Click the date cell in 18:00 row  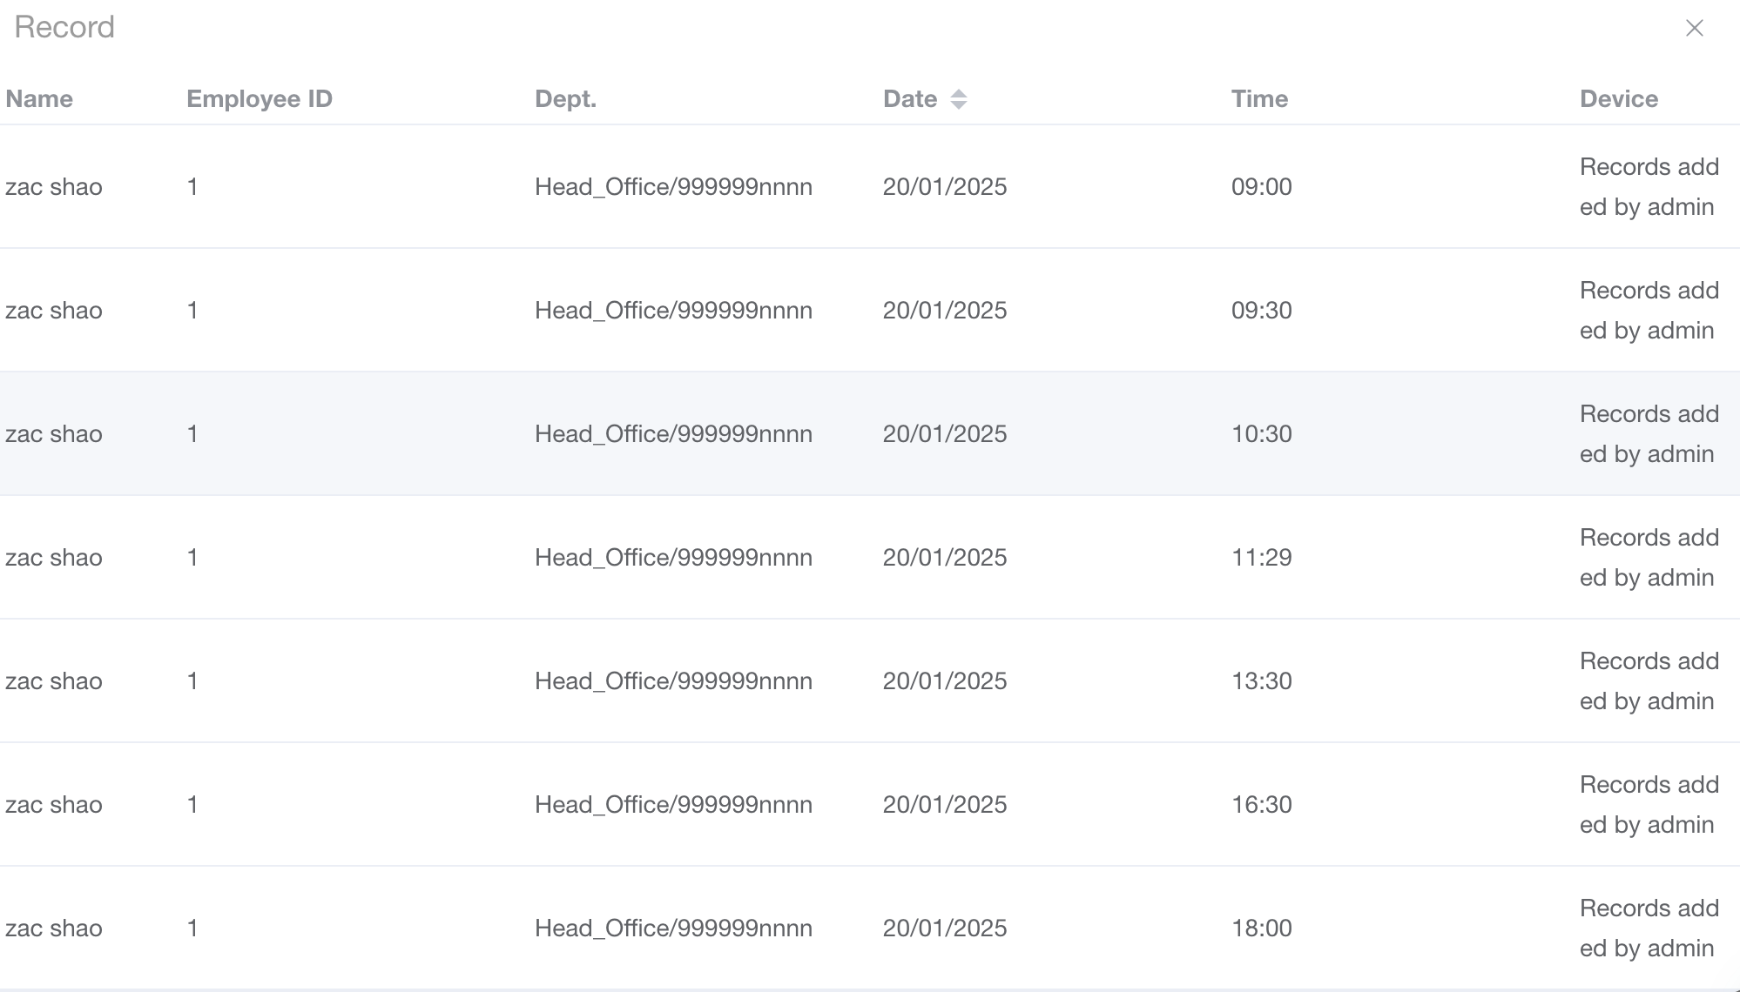944,928
